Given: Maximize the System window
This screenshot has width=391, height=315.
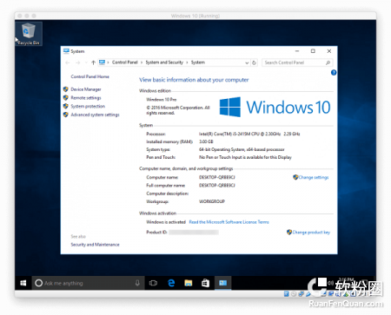Looking at the screenshot, I should coord(313,51).
